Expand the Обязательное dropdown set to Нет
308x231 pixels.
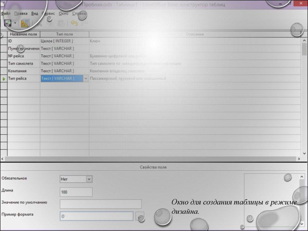[89, 179]
